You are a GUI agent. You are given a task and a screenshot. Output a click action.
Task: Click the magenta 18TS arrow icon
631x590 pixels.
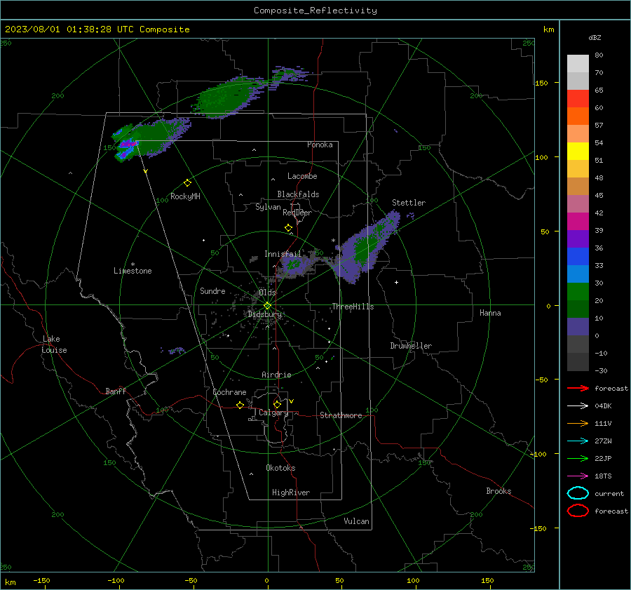tap(578, 476)
